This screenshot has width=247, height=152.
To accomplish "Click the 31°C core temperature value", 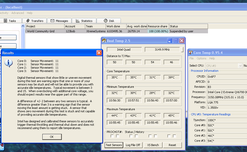I will tap(152, 77).
